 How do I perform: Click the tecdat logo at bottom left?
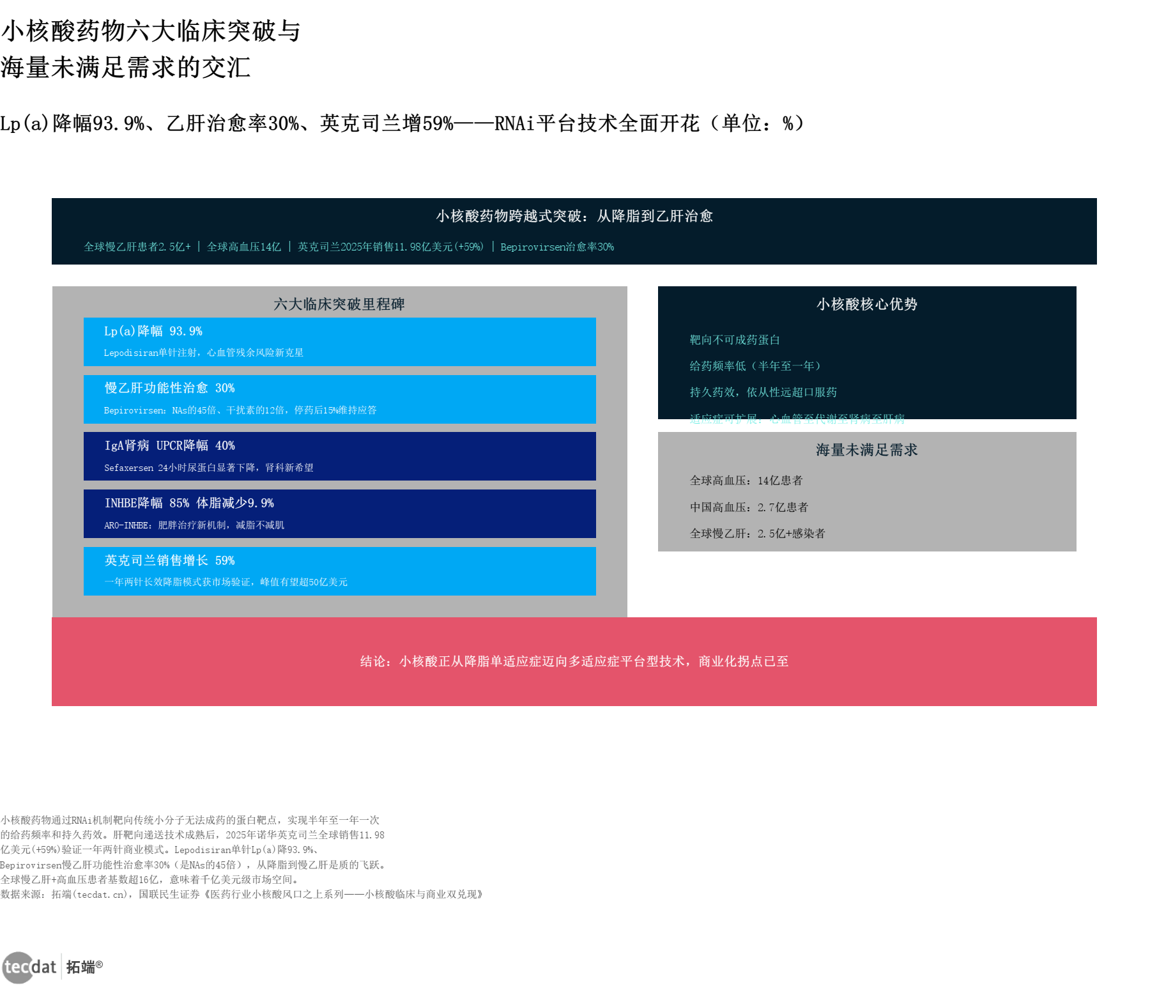click(29, 967)
